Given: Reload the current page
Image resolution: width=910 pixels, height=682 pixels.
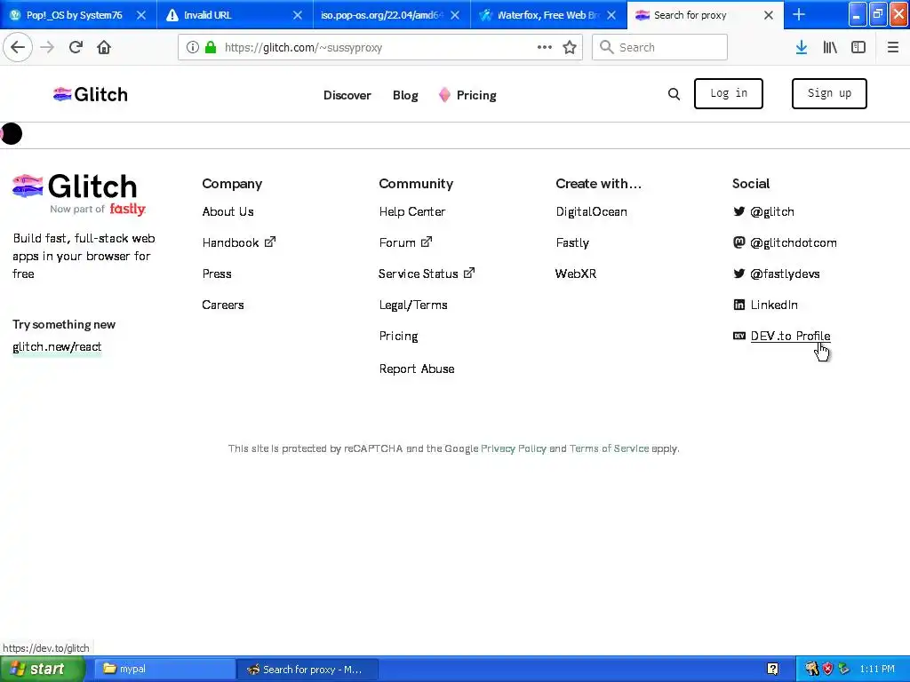Looking at the screenshot, I should click(x=76, y=47).
